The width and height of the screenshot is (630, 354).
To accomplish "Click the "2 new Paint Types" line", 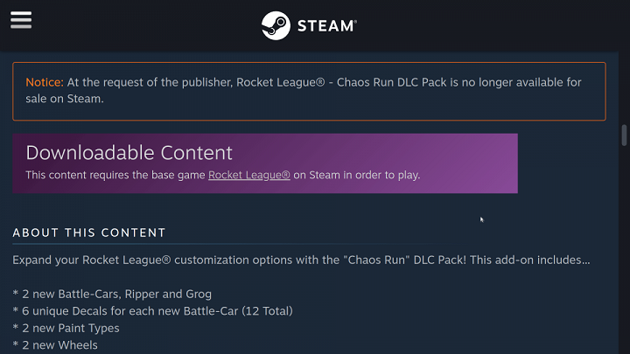I will pyautogui.click(x=66, y=329).
